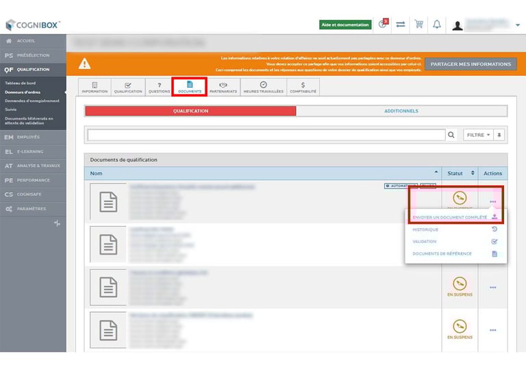The height and width of the screenshot is (369, 526).
Task: Open Aide et documentation
Action: (x=345, y=25)
